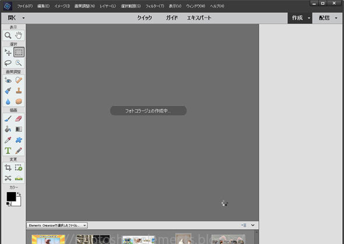Image resolution: width=344 pixels, height=244 pixels.
Task: Open the white background color swatch
Action: 18,203
